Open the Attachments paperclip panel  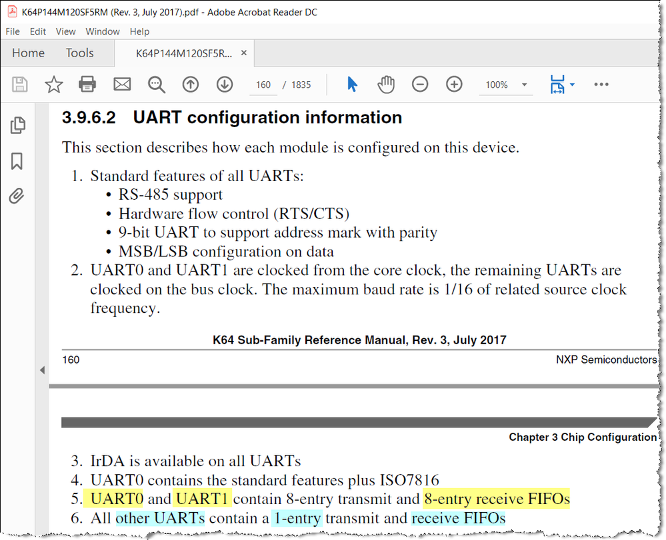coord(17,196)
